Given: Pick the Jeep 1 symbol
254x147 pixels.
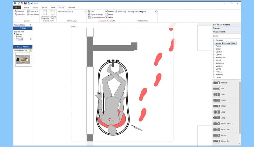Looking at the screenshot, I should coord(224,112).
